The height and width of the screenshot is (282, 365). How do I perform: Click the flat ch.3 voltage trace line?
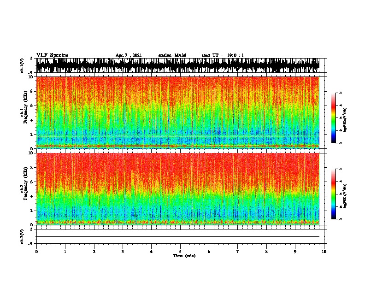tap(177, 237)
